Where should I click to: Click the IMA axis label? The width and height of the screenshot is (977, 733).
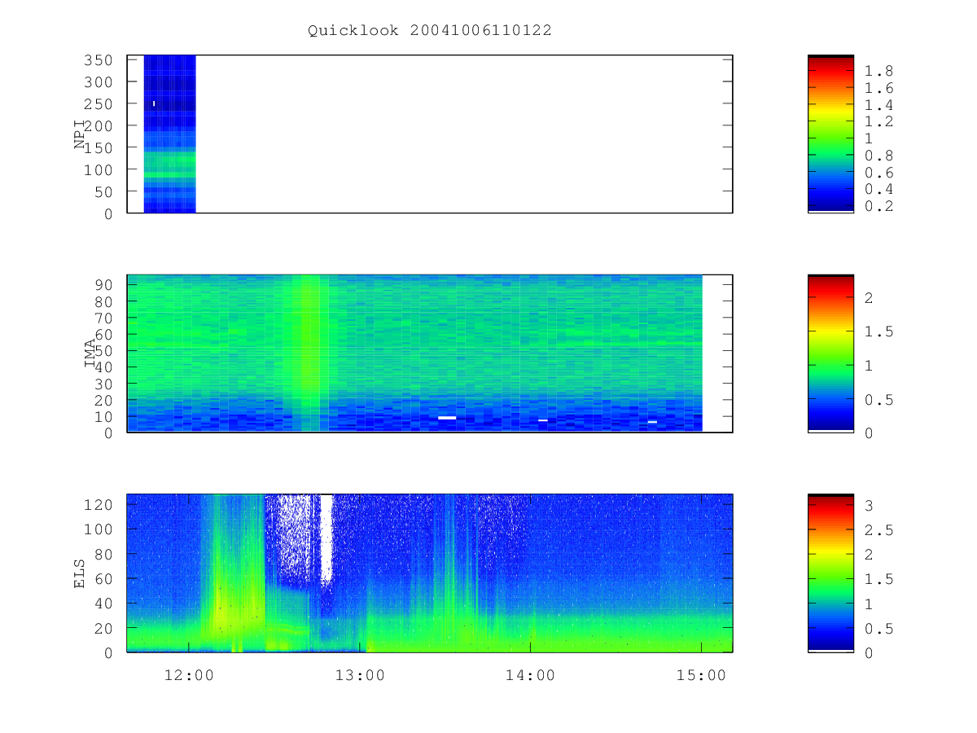tap(90, 354)
